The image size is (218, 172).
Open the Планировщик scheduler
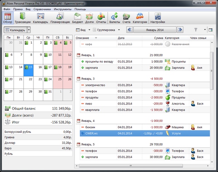(x=58, y=18)
